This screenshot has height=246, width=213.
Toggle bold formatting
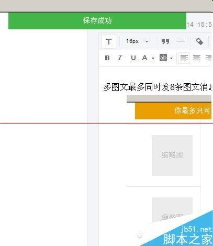[107, 58]
